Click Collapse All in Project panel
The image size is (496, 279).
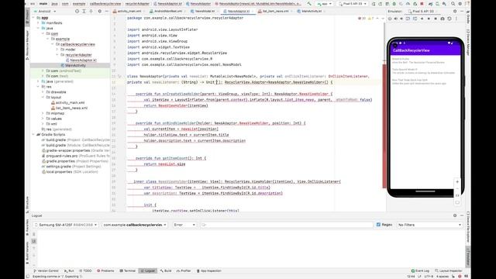click(x=91, y=11)
